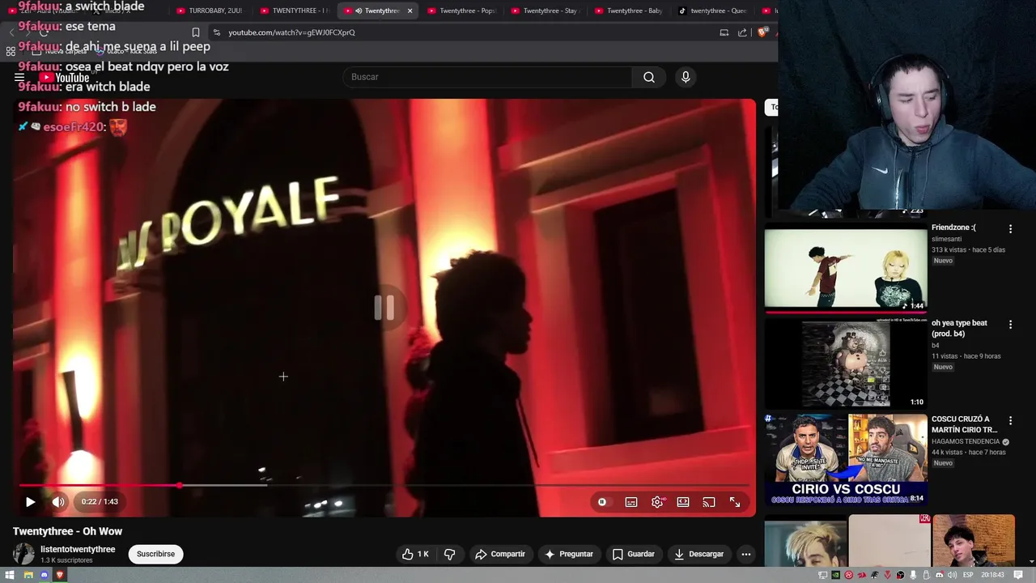
Task: Mute the video volume speaker icon
Action: tap(58, 502)
